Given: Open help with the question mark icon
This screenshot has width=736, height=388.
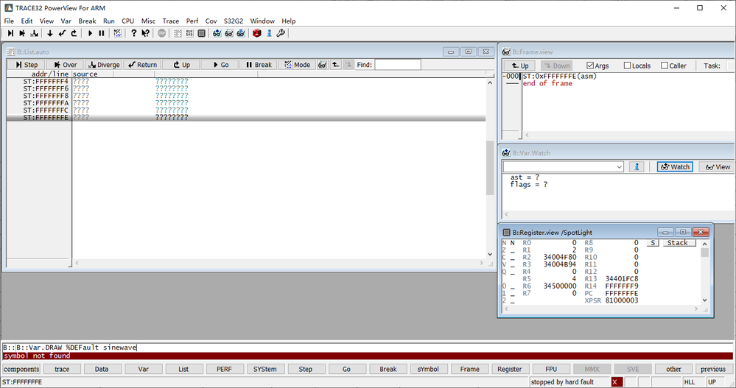Looking at the screenshot, I should point(134,33).
